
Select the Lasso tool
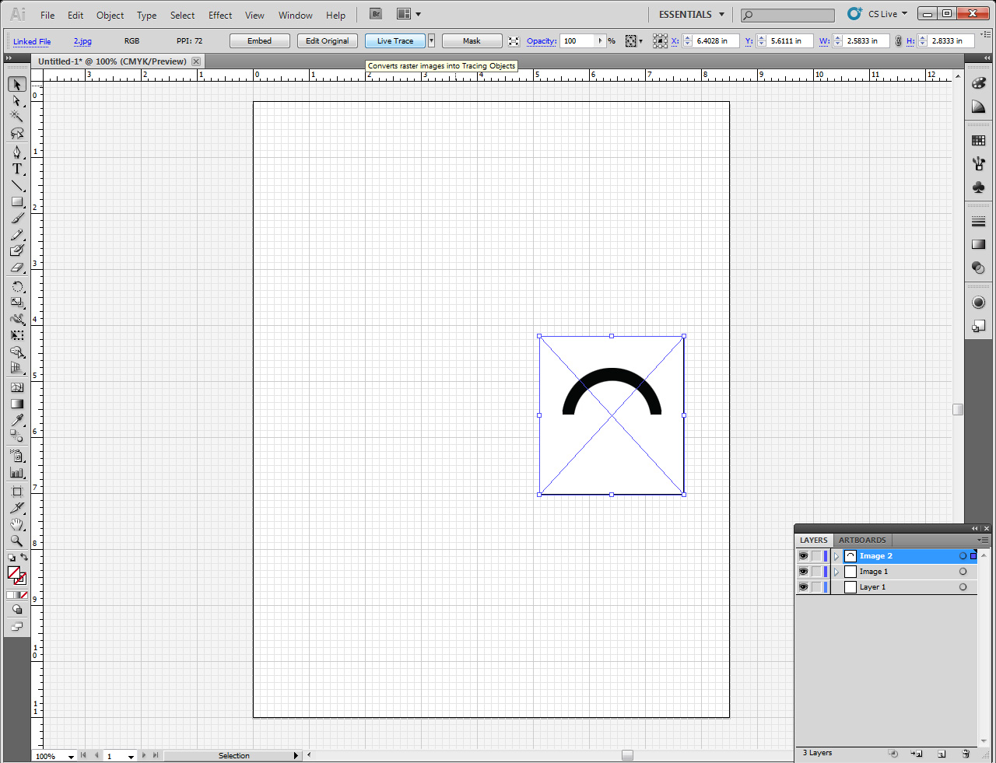click(17, 133)
